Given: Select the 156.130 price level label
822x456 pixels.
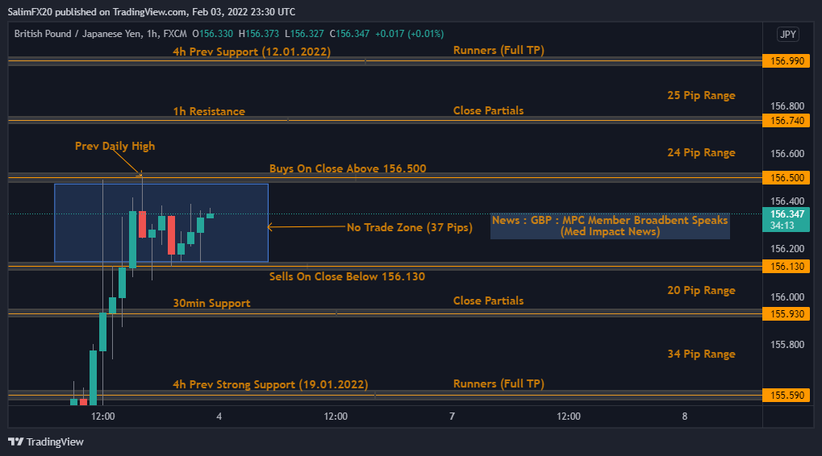Looking at the screenshot, I should click(x=785, y=267).
